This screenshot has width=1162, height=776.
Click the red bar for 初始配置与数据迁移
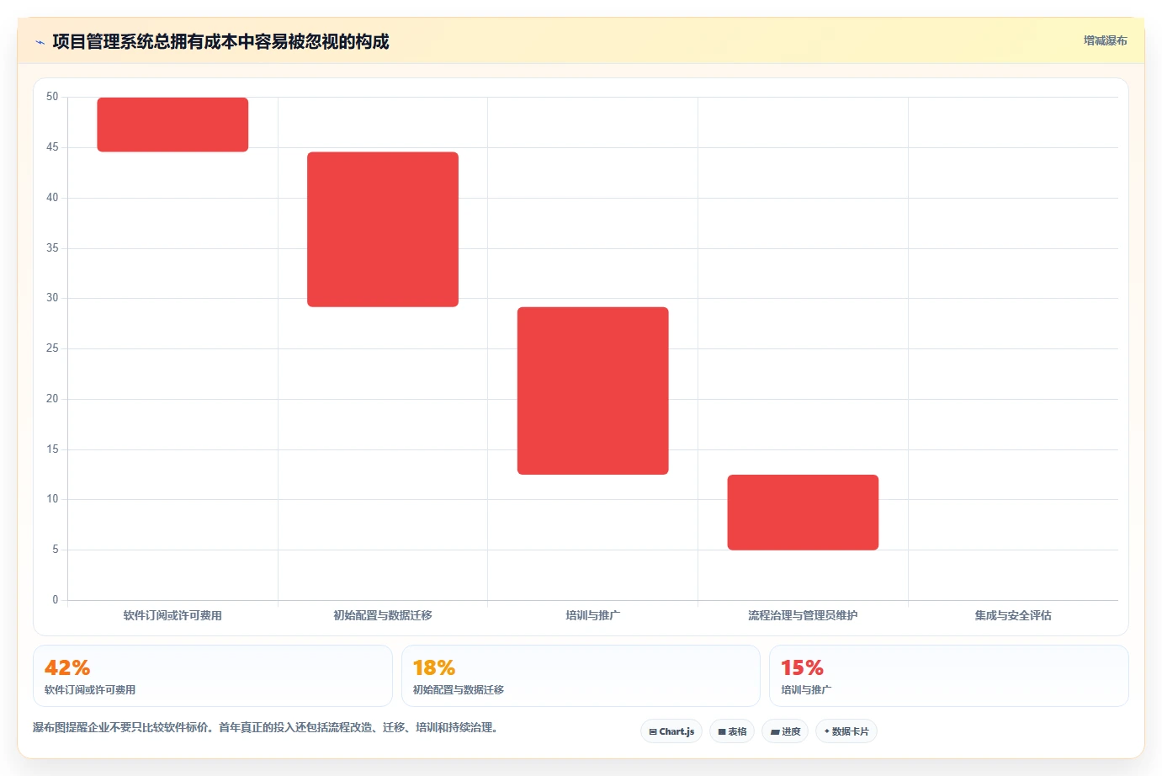point(383,229)
